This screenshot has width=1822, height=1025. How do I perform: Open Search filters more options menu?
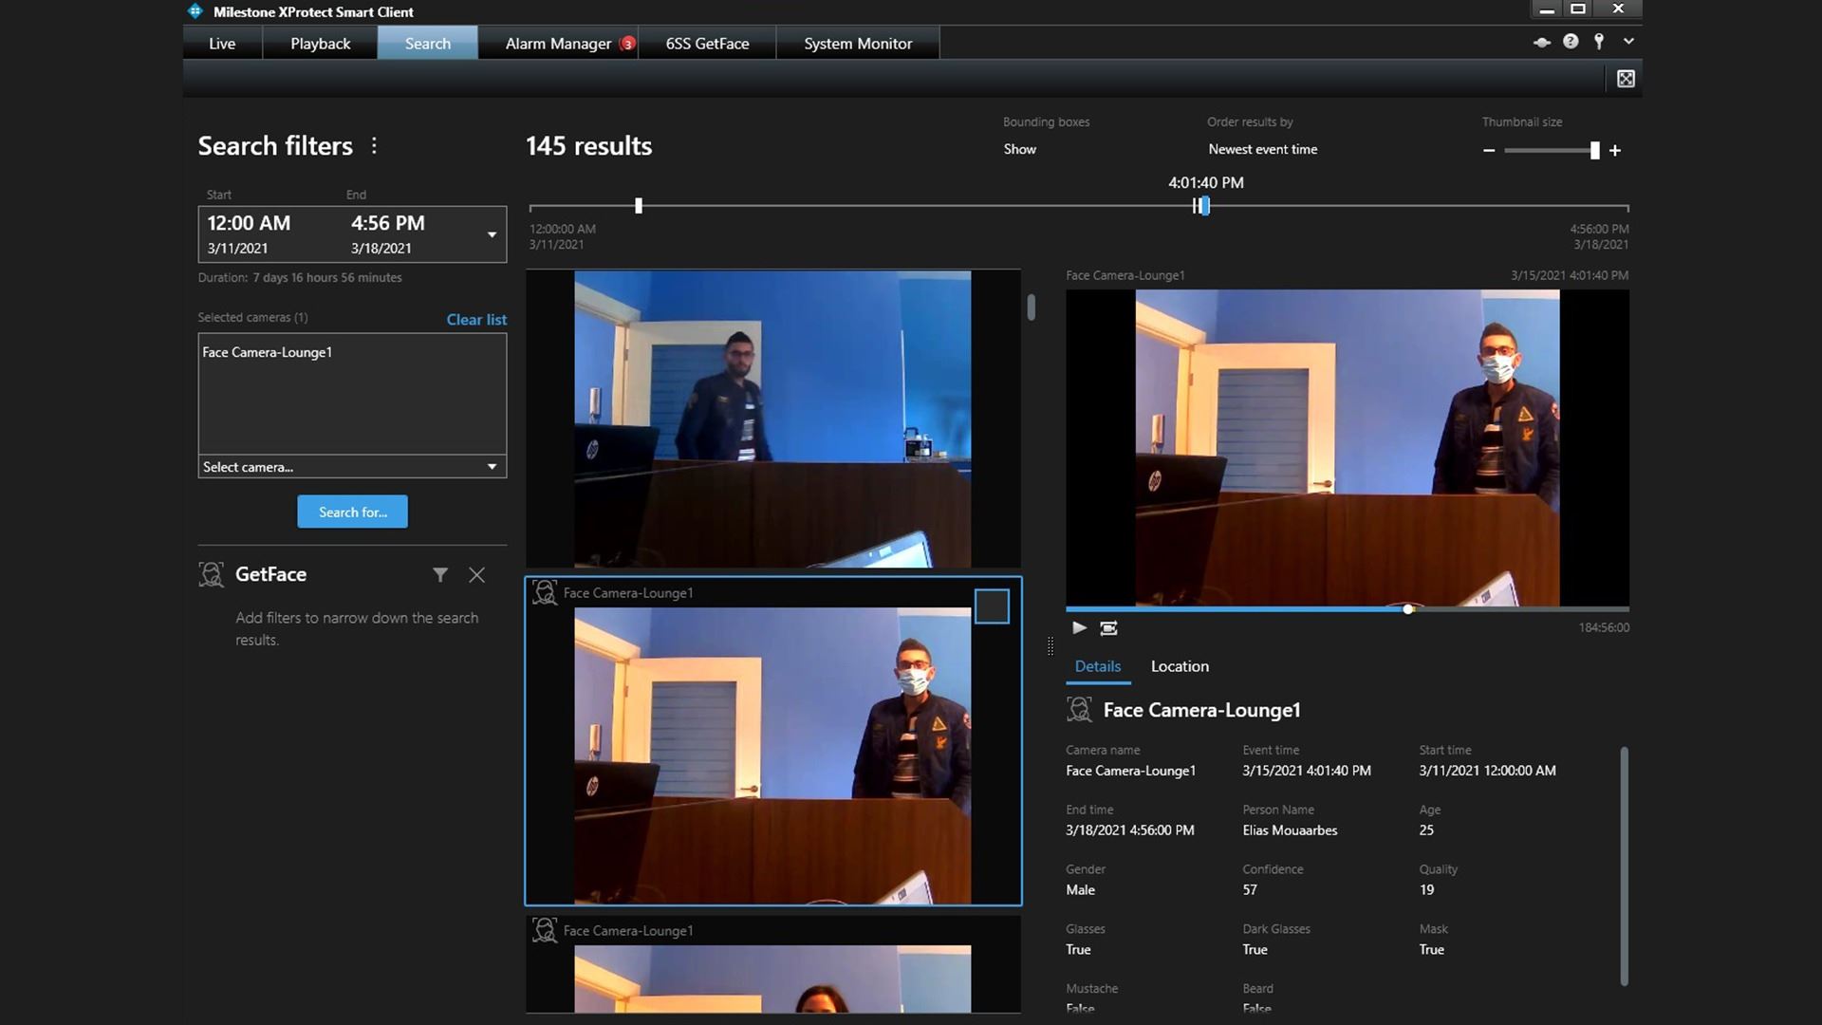(374, 145)
